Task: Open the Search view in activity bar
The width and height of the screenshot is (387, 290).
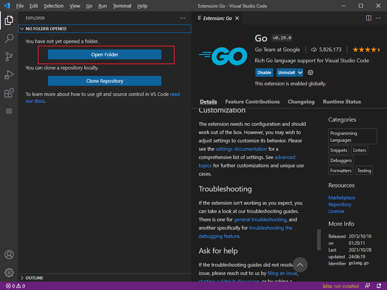Action: (x=9, y=38)
